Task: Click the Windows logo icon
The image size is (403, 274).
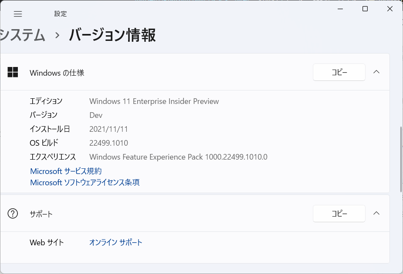Action: tap(13, 72)
